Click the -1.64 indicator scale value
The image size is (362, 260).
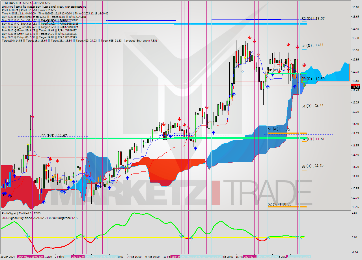coord(355,252)
